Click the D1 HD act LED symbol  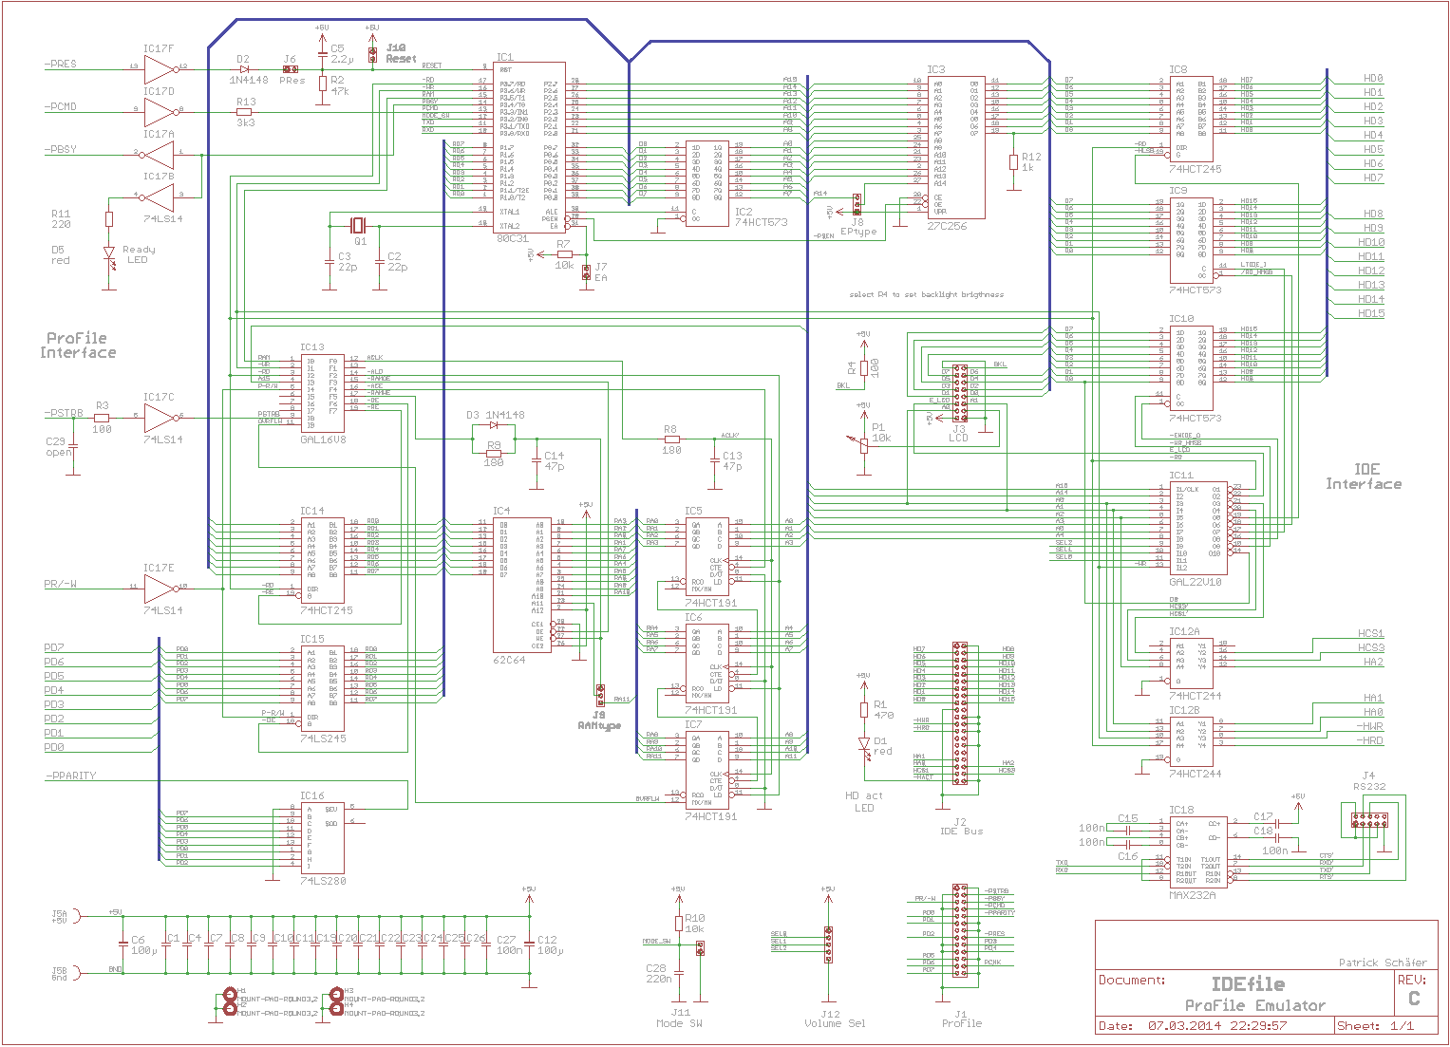point(864,744)
